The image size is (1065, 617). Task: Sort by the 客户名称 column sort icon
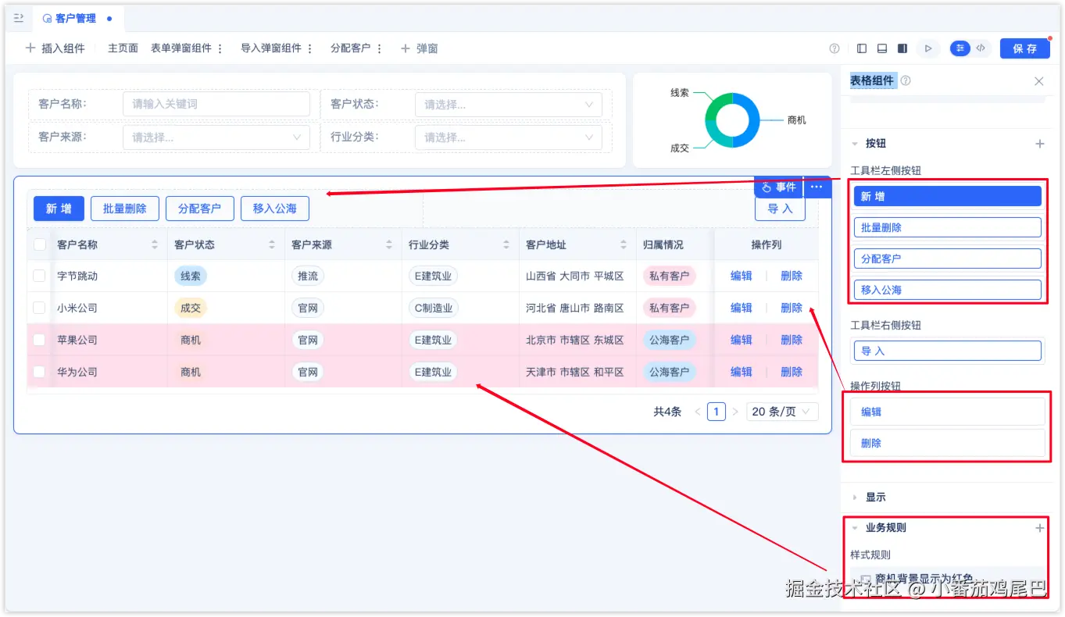(x=155, y=244)
